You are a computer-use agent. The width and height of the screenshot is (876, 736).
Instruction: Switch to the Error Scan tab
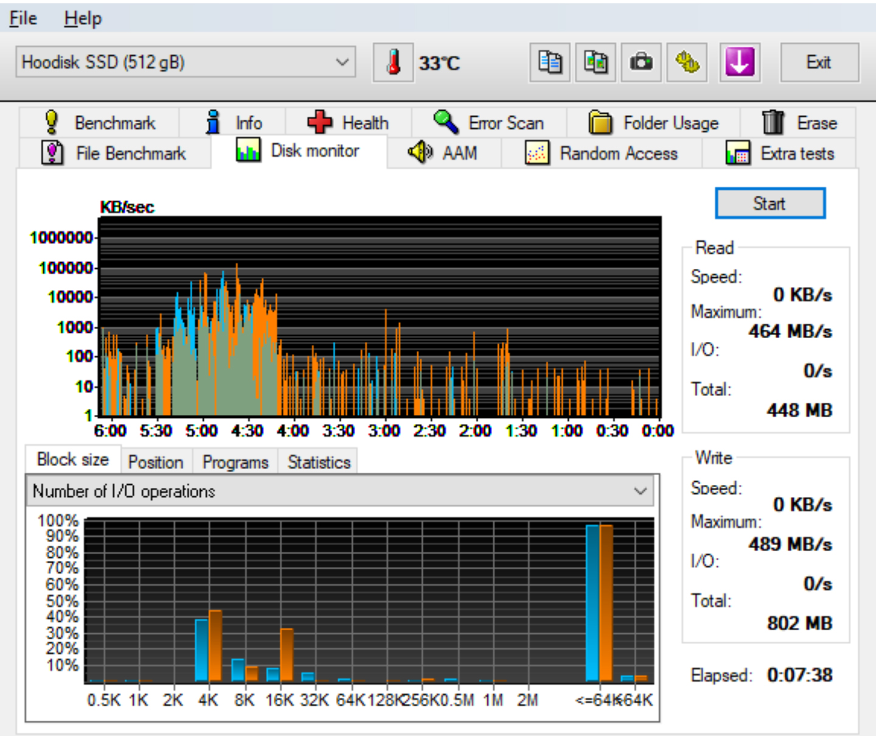tap(490, 122)
